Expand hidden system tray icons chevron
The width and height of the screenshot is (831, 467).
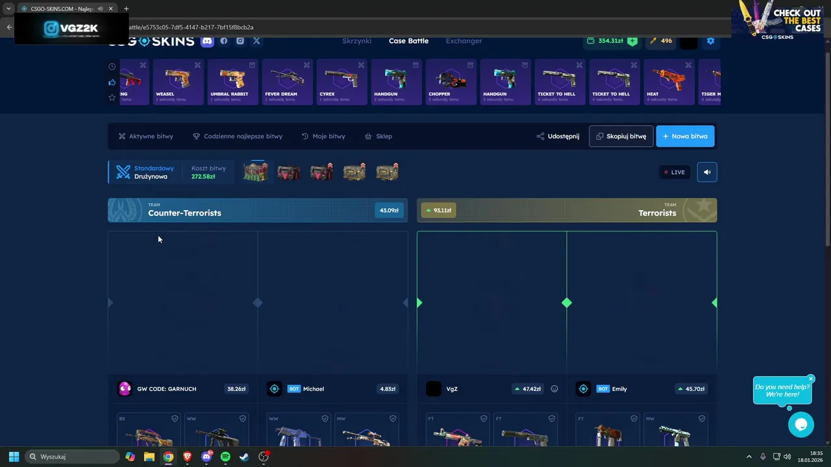coord(749,457)
